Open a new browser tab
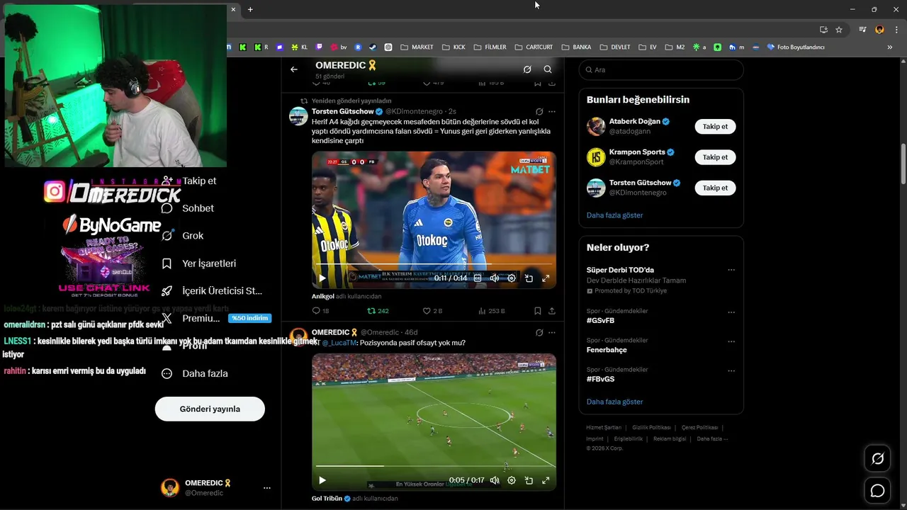The image size is (907, 510). tap(250, 9)
